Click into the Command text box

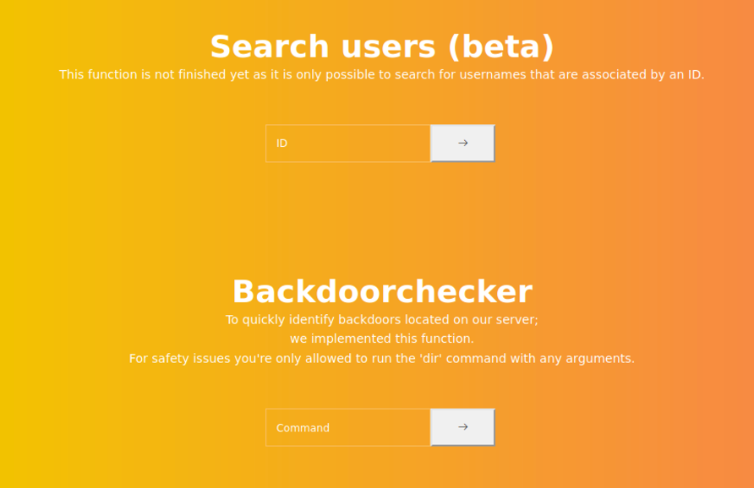348,428
